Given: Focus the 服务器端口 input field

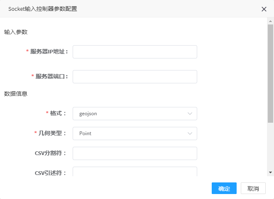Looking at the screenshot, I should pos(135,77).
